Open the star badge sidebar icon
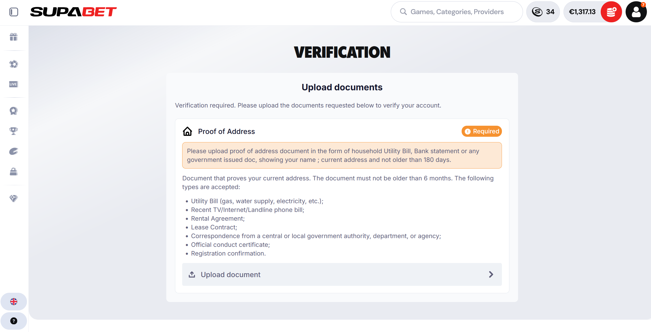 pos(14,111)
